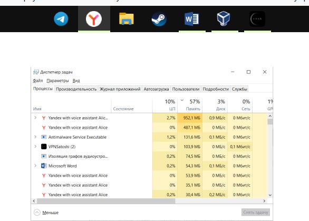
Task: Click the 74,5 МБ memory cell
Action: (190, 156)
